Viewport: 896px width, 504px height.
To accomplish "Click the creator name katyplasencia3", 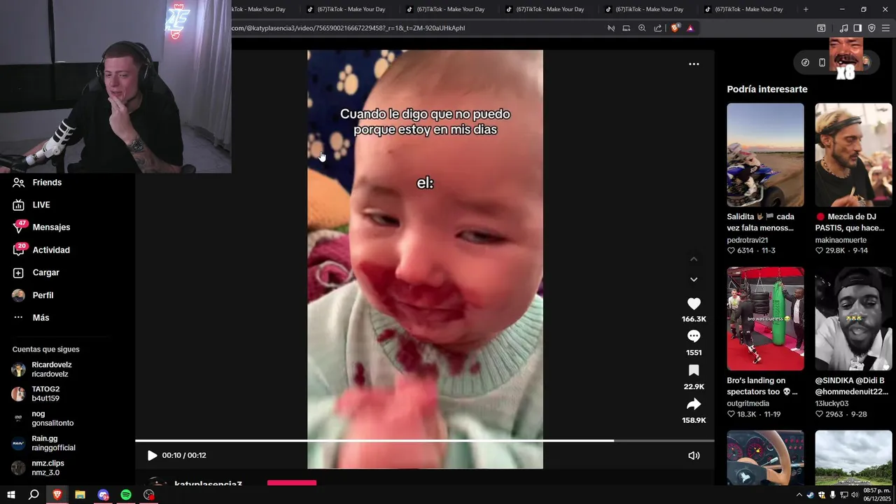I will click(x=208, y=484).
